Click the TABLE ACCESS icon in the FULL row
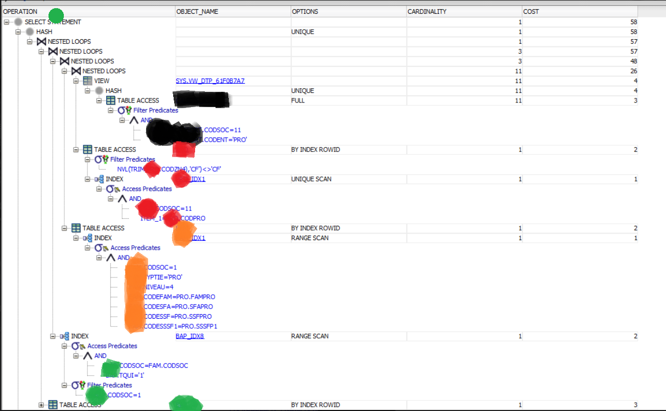666x411 pixels. [111, 100]
